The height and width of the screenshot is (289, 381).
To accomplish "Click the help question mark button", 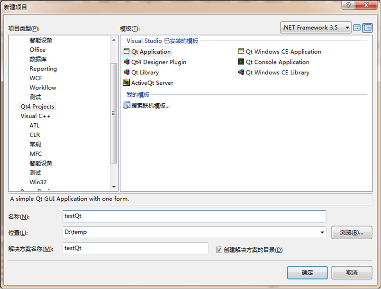I will click(348, 5).
